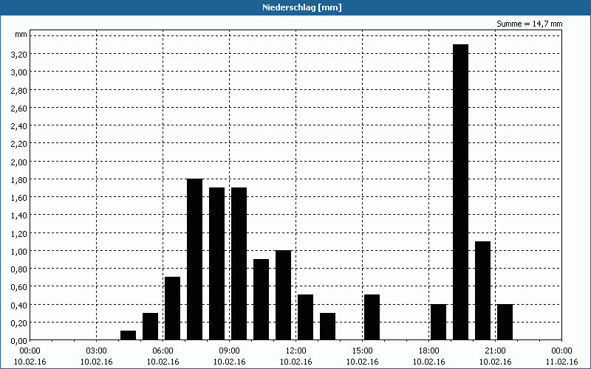Click the 0,30 mm bar just before 06:00
Viewport: 591px width, 369px height.
[x=151, y=326]
